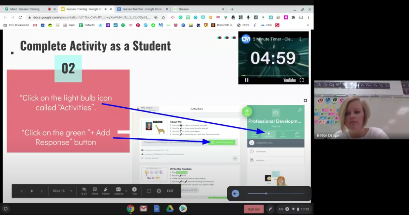Open the Oxford2 bookmark
Screen dimensions: 409x215
click(87, 25)
